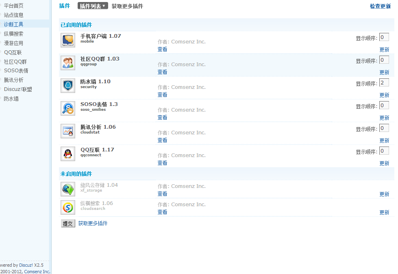Click the 提交 submit button

point(68,224)
